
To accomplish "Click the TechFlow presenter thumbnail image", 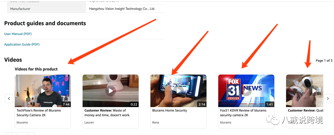I will [x=43, y=91].
